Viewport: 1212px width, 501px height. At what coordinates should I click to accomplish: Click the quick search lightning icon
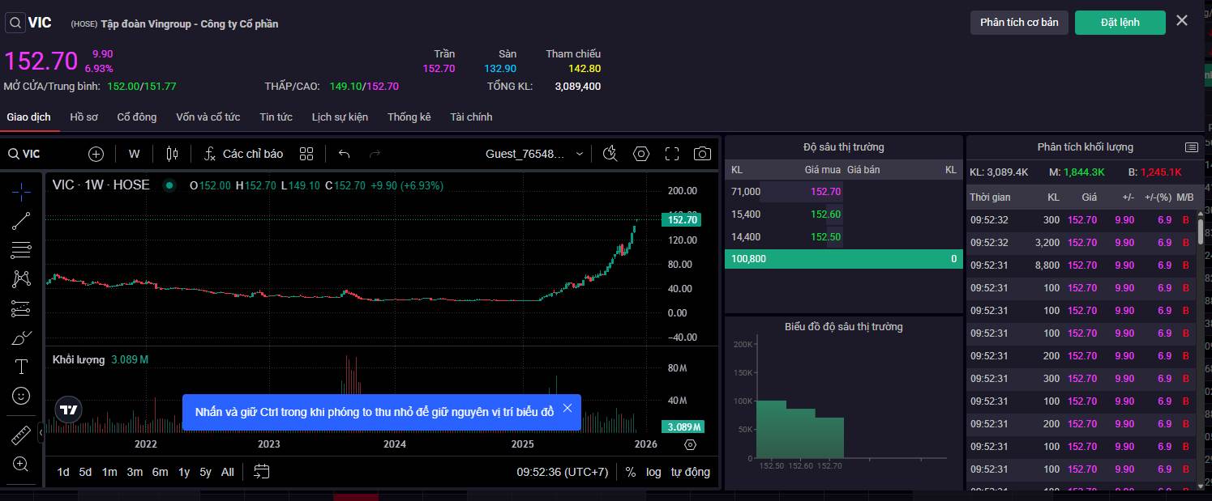pyautogui.click(x=610, y=154)
